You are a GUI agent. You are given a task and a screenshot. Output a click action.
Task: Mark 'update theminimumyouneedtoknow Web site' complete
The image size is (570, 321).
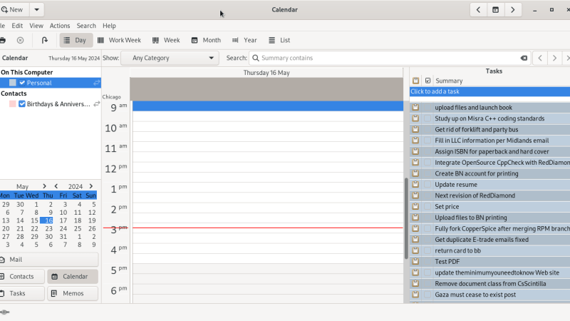coord(427,272)
